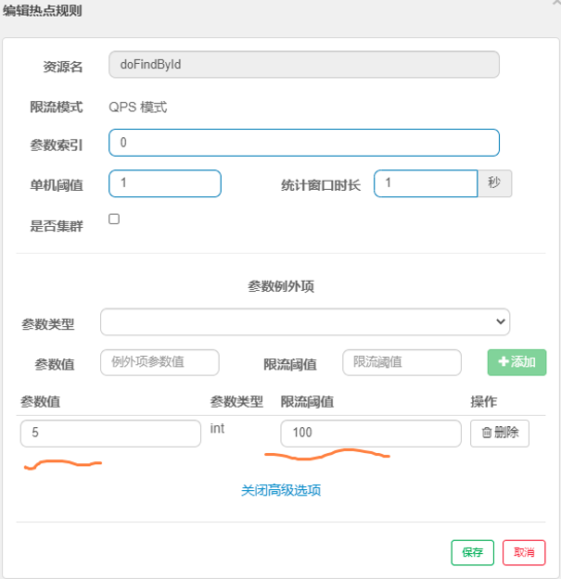Click the 秒 unit label beside the window duration
Screen dimensions: 561x579
(x=494, y=183)
